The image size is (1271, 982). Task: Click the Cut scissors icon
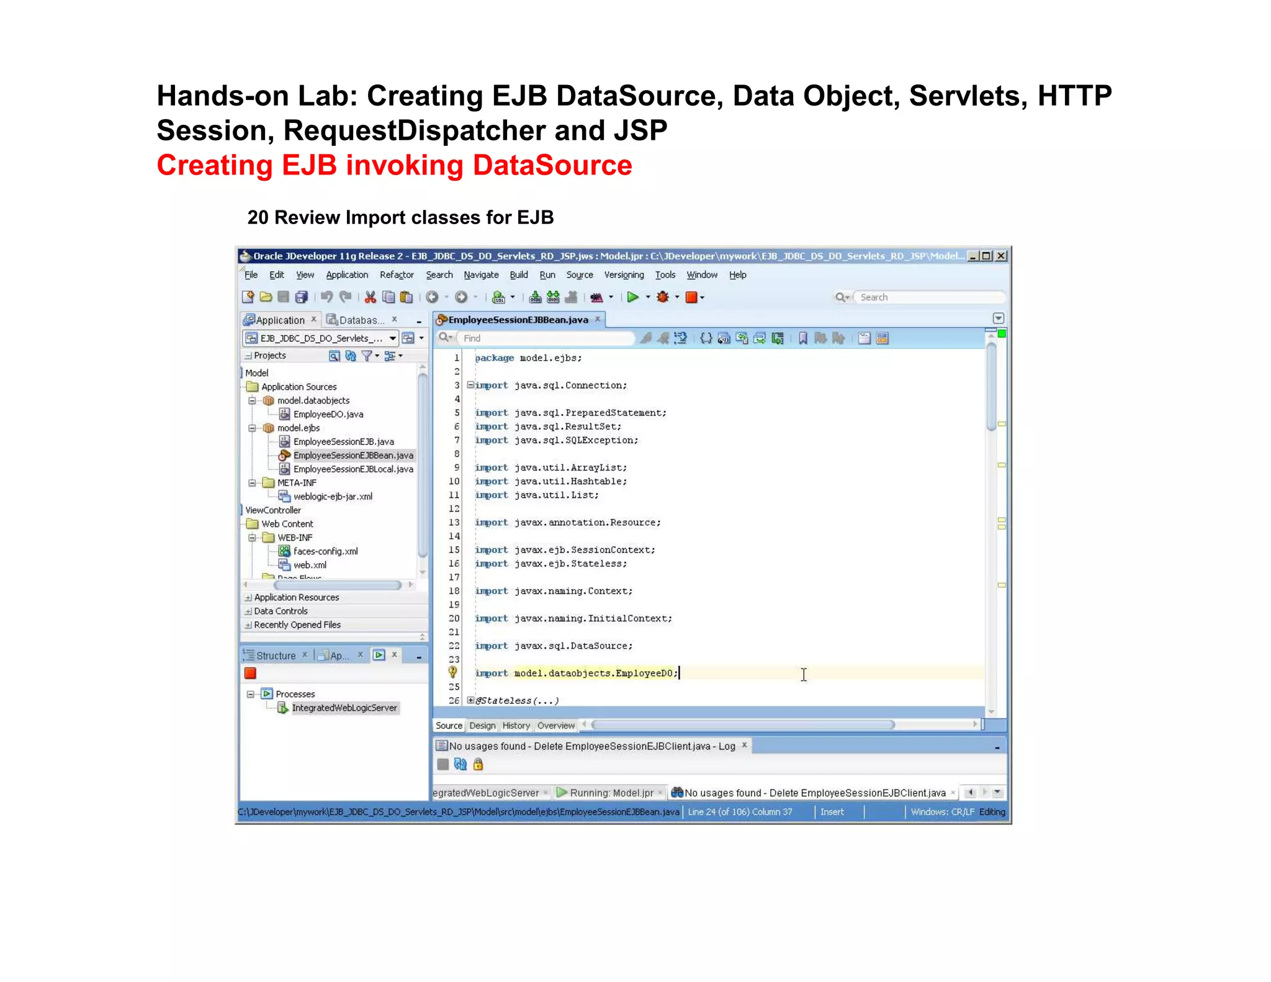[371, 297]
